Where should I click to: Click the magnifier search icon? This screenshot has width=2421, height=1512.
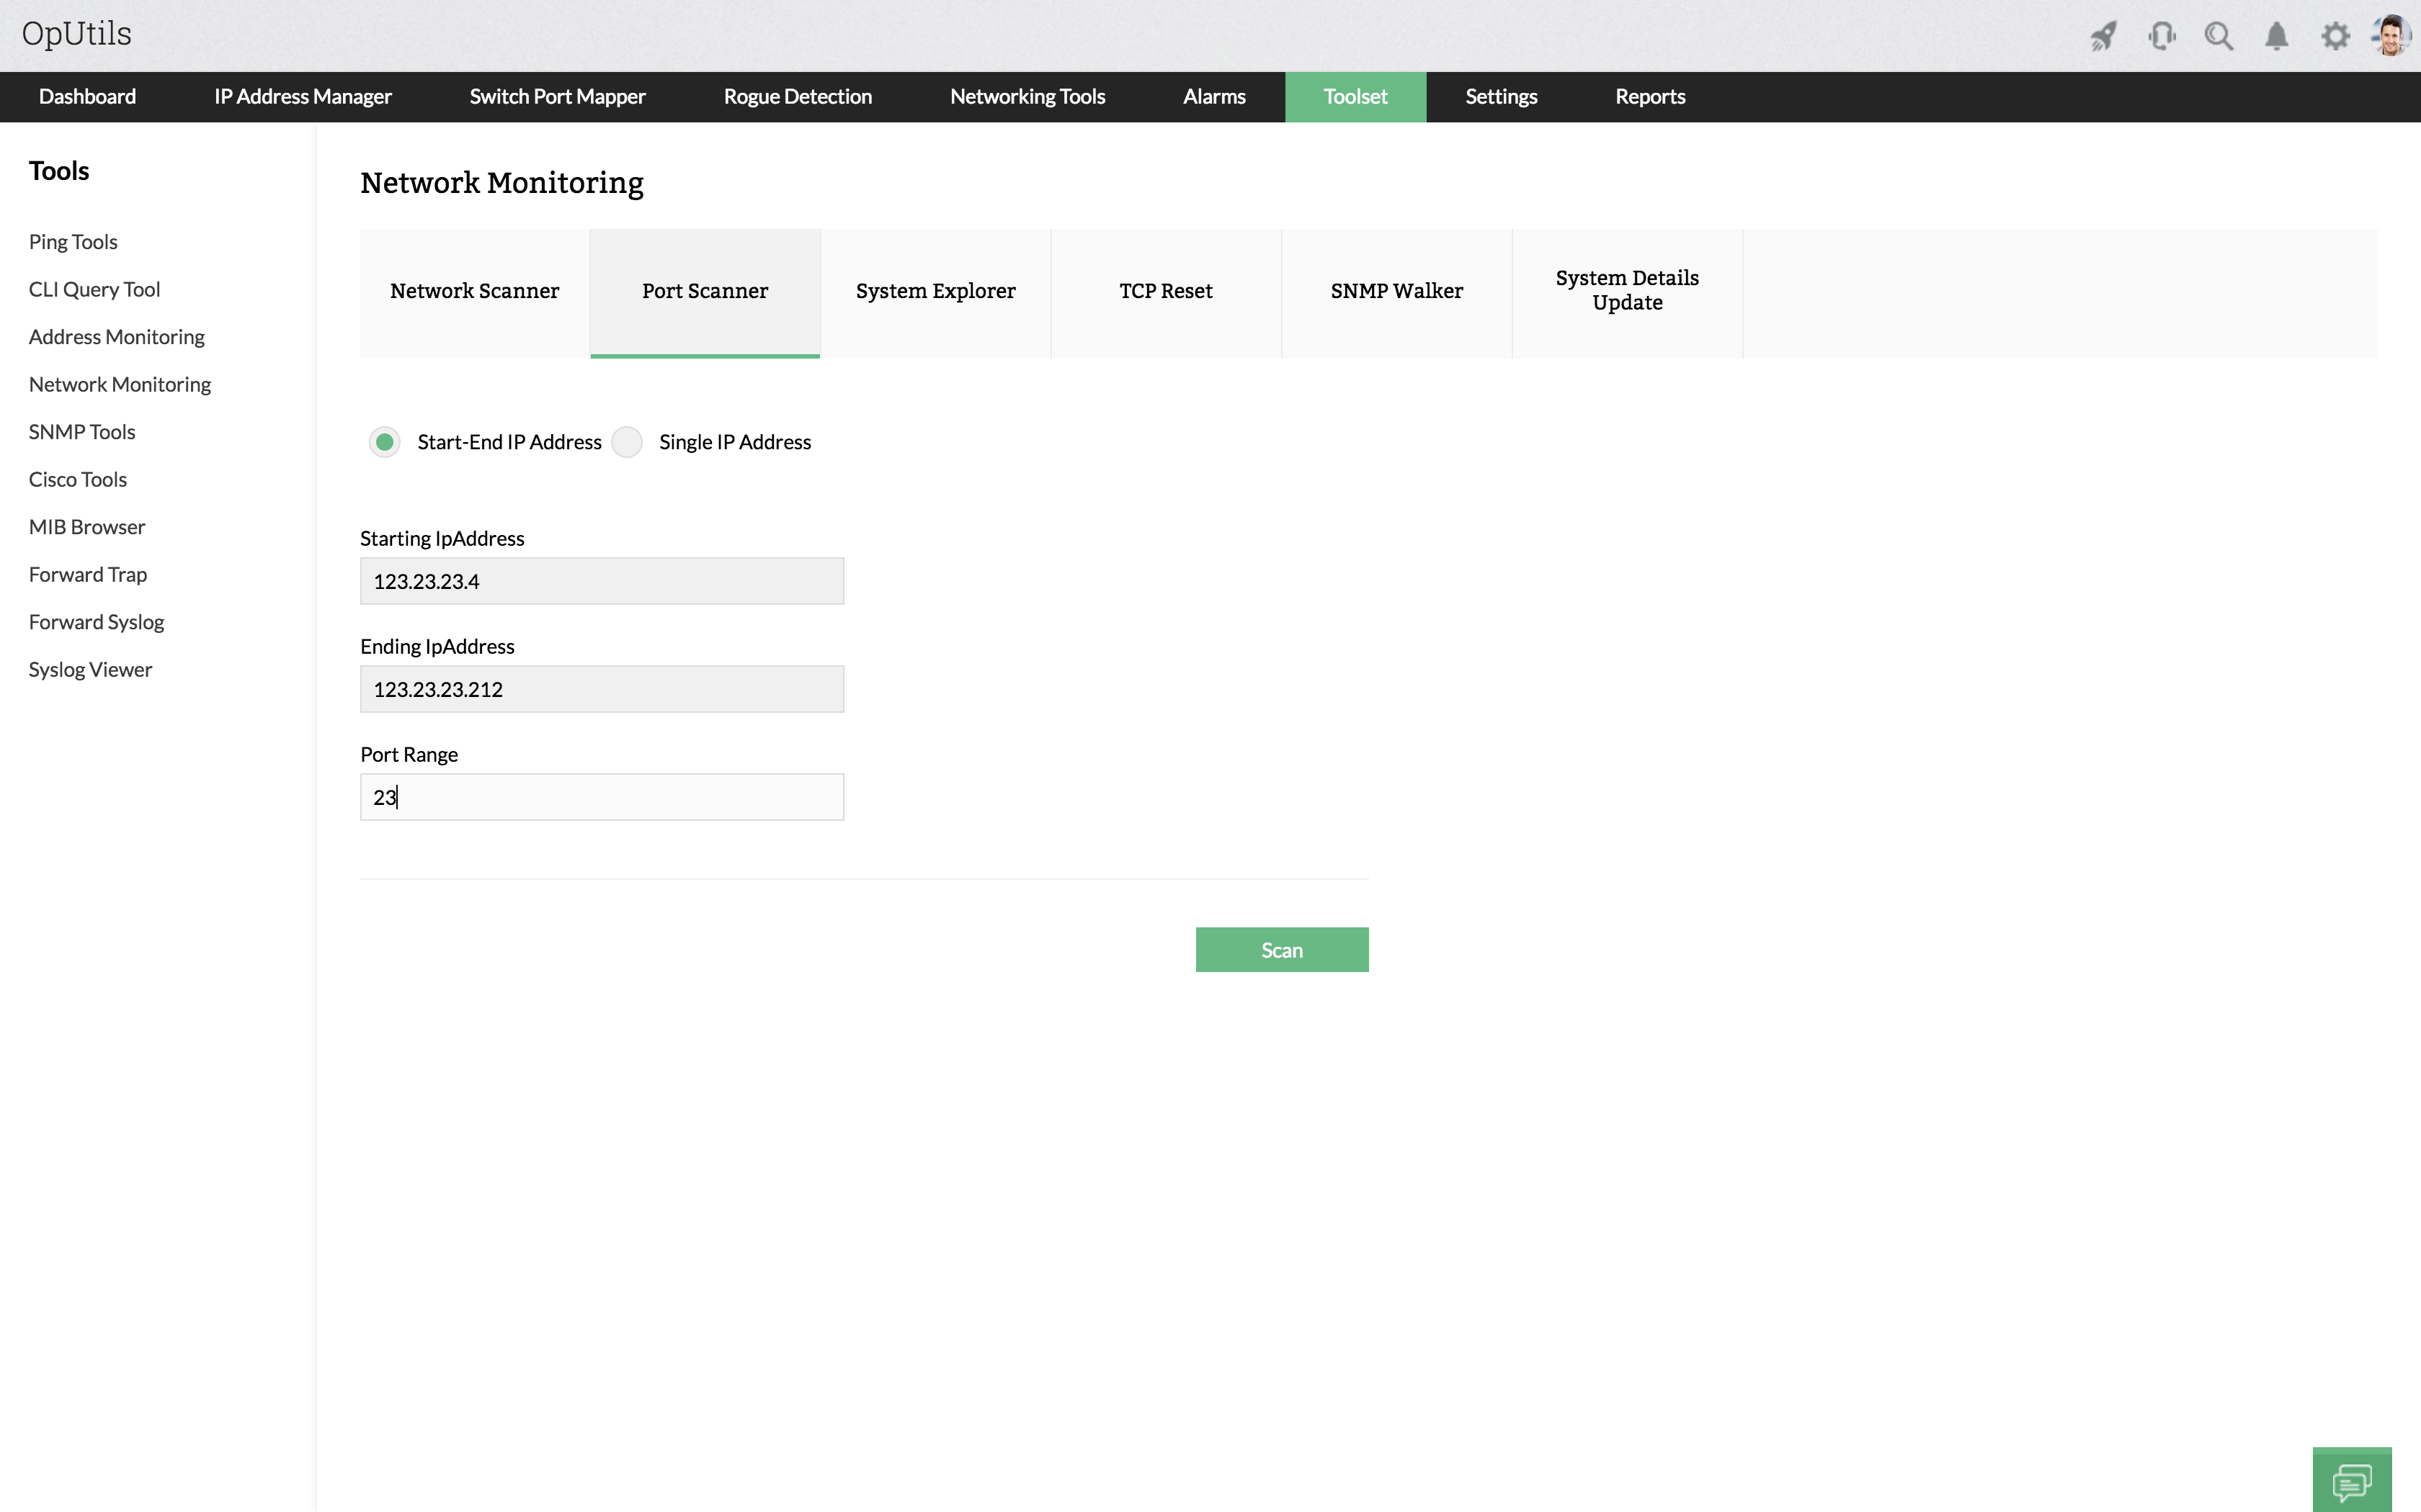click(x=2219, y=37)
